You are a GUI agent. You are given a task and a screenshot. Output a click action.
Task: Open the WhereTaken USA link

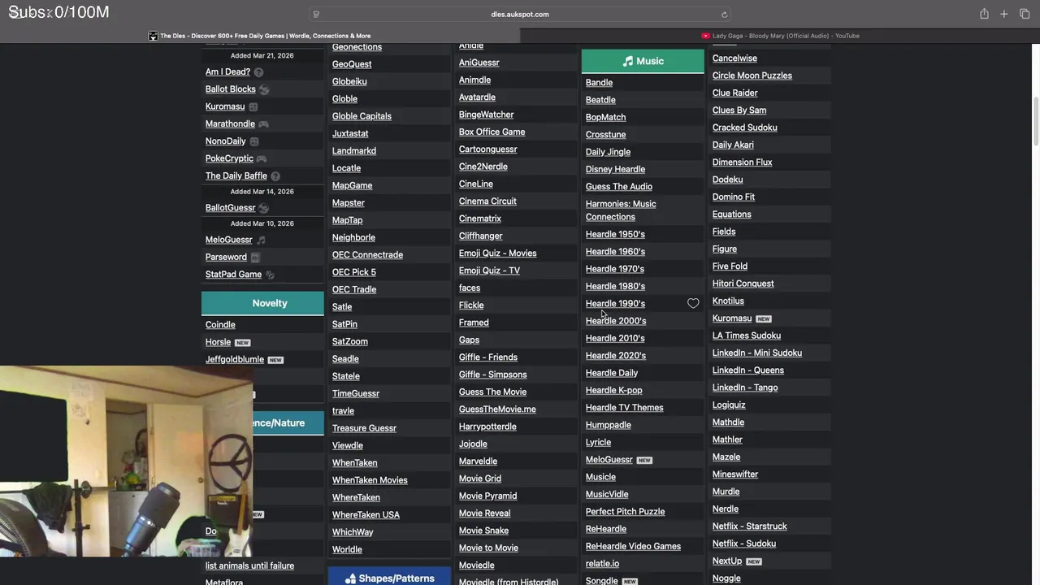click(x=366, y=515)
